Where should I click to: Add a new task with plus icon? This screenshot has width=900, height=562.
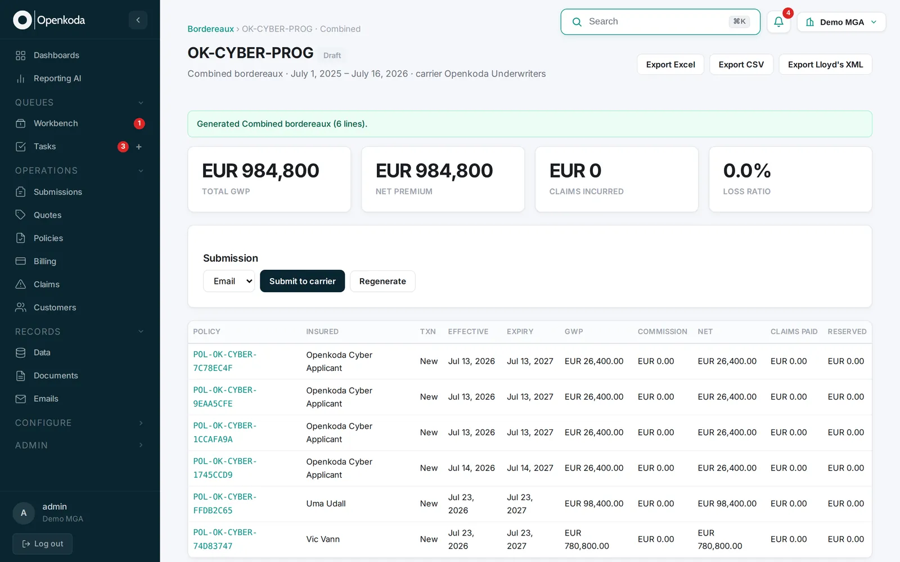pos(139,147)
